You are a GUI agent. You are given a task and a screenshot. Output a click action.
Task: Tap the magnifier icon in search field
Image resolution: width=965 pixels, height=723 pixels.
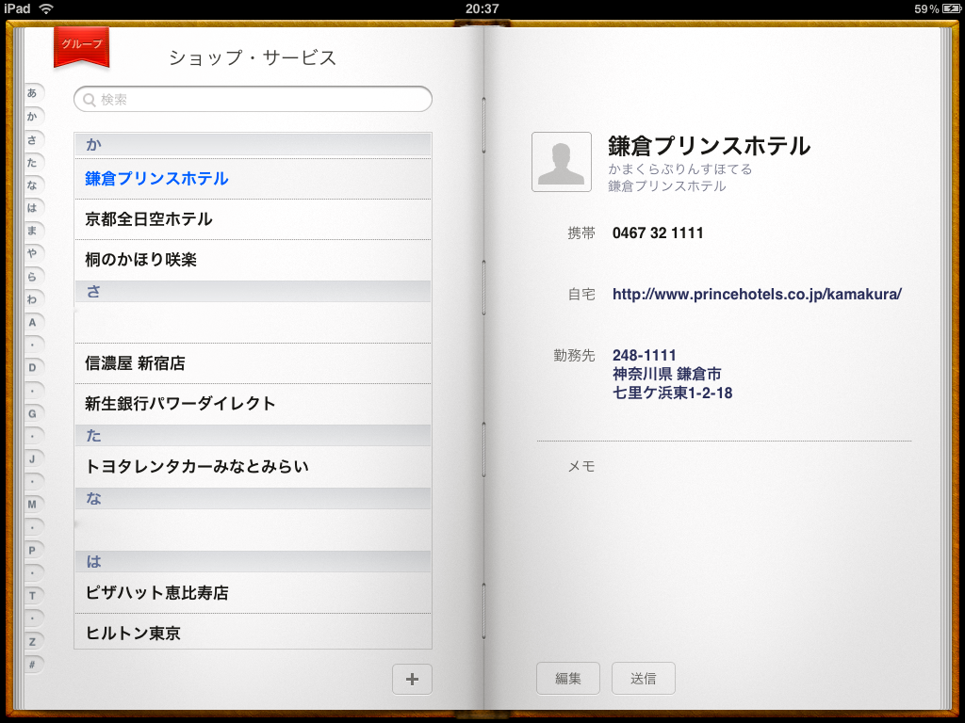pos(90,100)
